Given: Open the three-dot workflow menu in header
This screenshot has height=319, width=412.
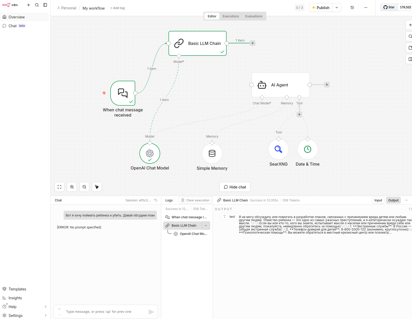Looking at the screenshot, I should 366,8.
